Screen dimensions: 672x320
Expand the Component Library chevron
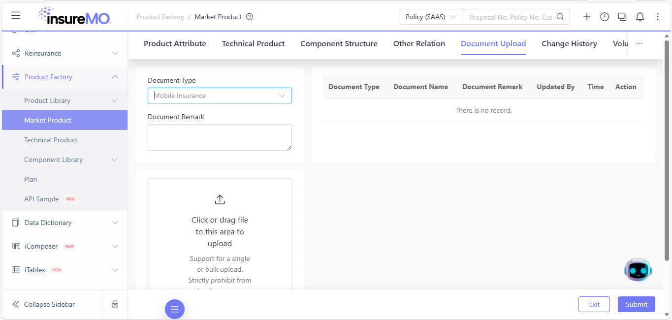pyautogui.click(x=114, y=160)
